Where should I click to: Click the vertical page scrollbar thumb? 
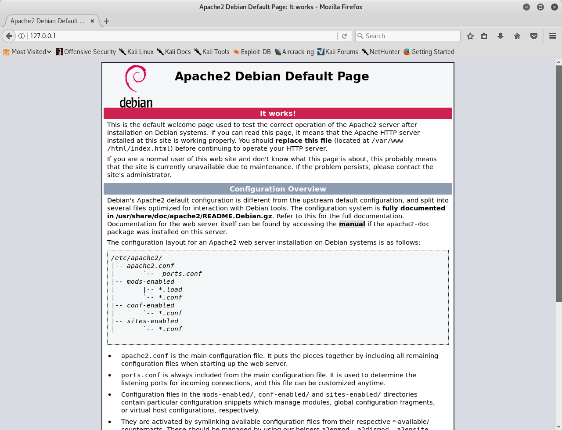[x=558, y=184]
